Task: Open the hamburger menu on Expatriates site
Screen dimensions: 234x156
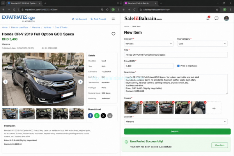Action: click(113, 19)
